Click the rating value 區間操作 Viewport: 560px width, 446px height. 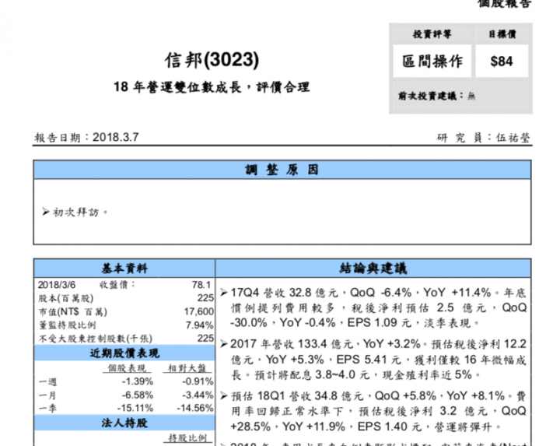pyautogui.click(x=432, y=61)
